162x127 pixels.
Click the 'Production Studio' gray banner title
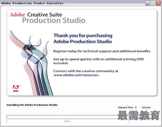point(54,20)
